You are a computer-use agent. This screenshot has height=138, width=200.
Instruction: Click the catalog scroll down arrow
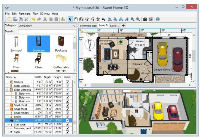pos(75,70)
